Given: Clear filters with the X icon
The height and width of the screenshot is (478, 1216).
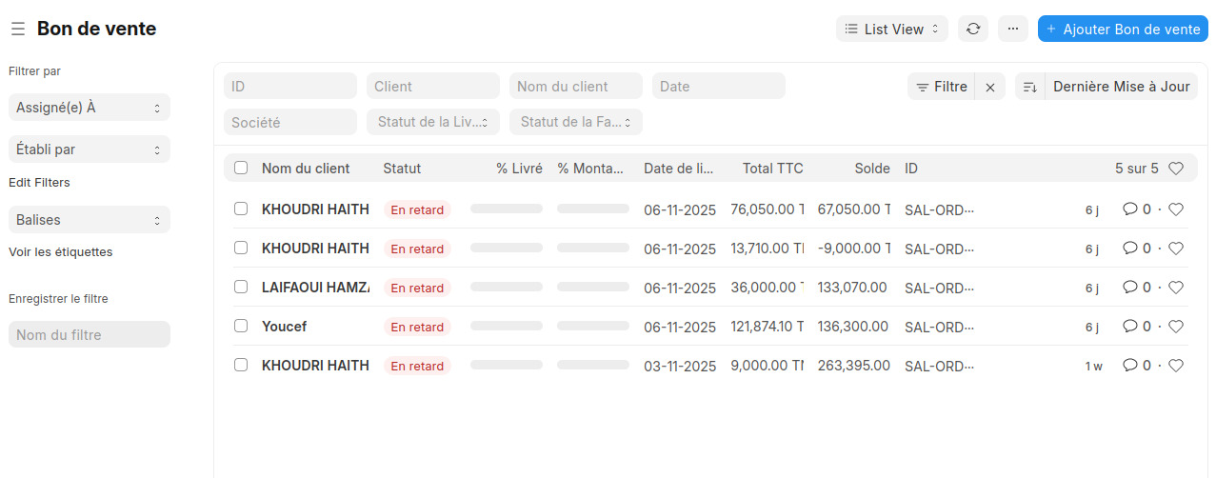Looking at the screenshot, I should [x=990, y=87].
